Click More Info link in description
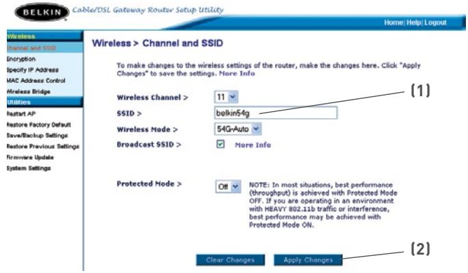 (x=237, y=74)
